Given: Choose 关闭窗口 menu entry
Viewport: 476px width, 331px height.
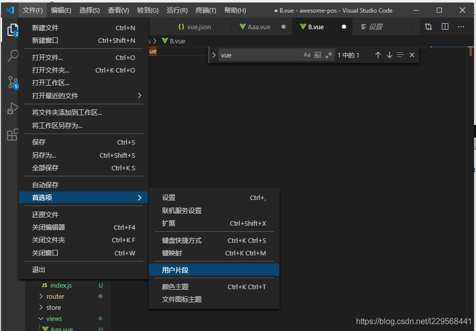Looking at the screenshot, I should click(x=84, y=253).
